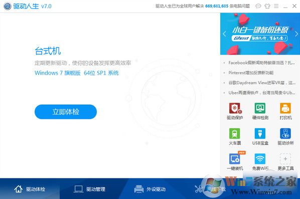Open the Pinterest增加反馈新功能 news link
300x199 pixels.
pyautogui.click(x=251, y=72)
